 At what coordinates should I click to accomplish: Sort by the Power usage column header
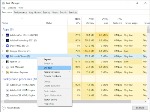pyautogui.click(x=132, y=21)
